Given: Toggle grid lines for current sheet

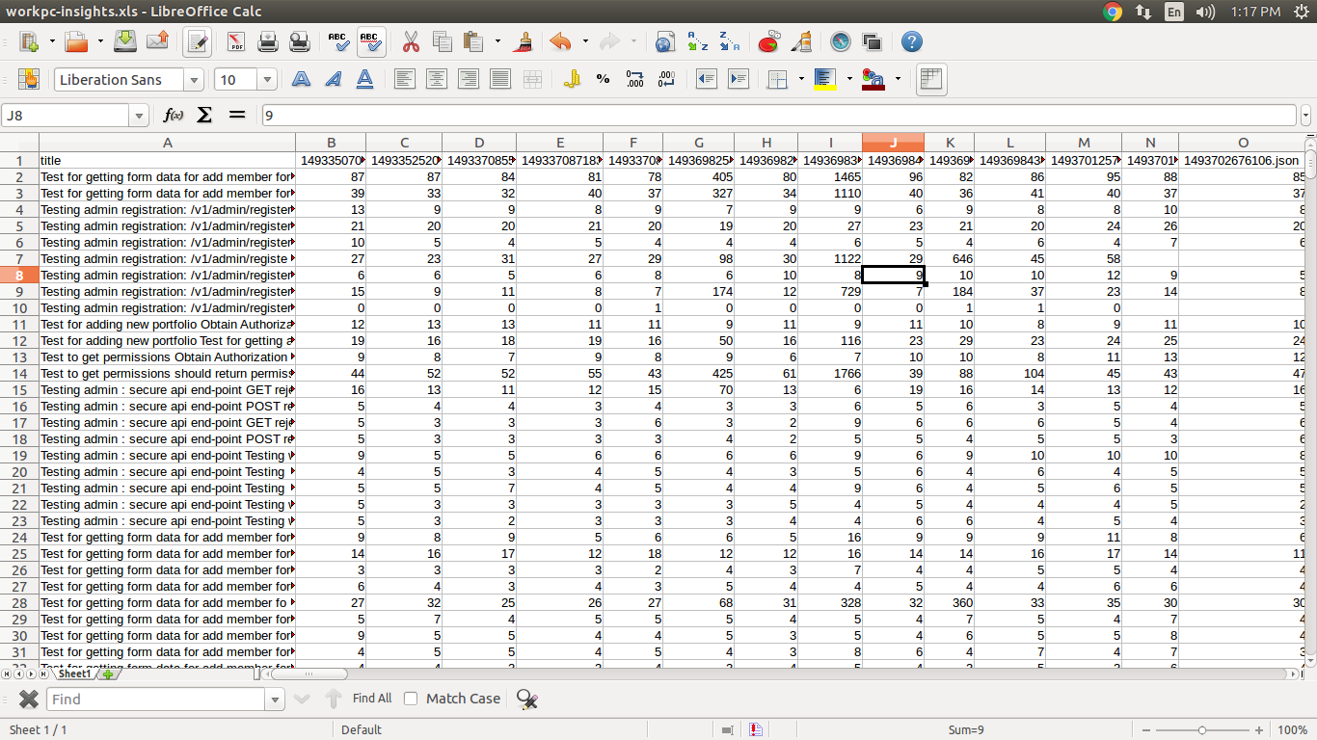Looking at the screenshot, I should point(930,80).
